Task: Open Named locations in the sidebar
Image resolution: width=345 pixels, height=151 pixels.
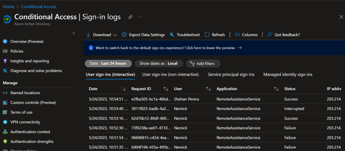Action: coord(25,93)
